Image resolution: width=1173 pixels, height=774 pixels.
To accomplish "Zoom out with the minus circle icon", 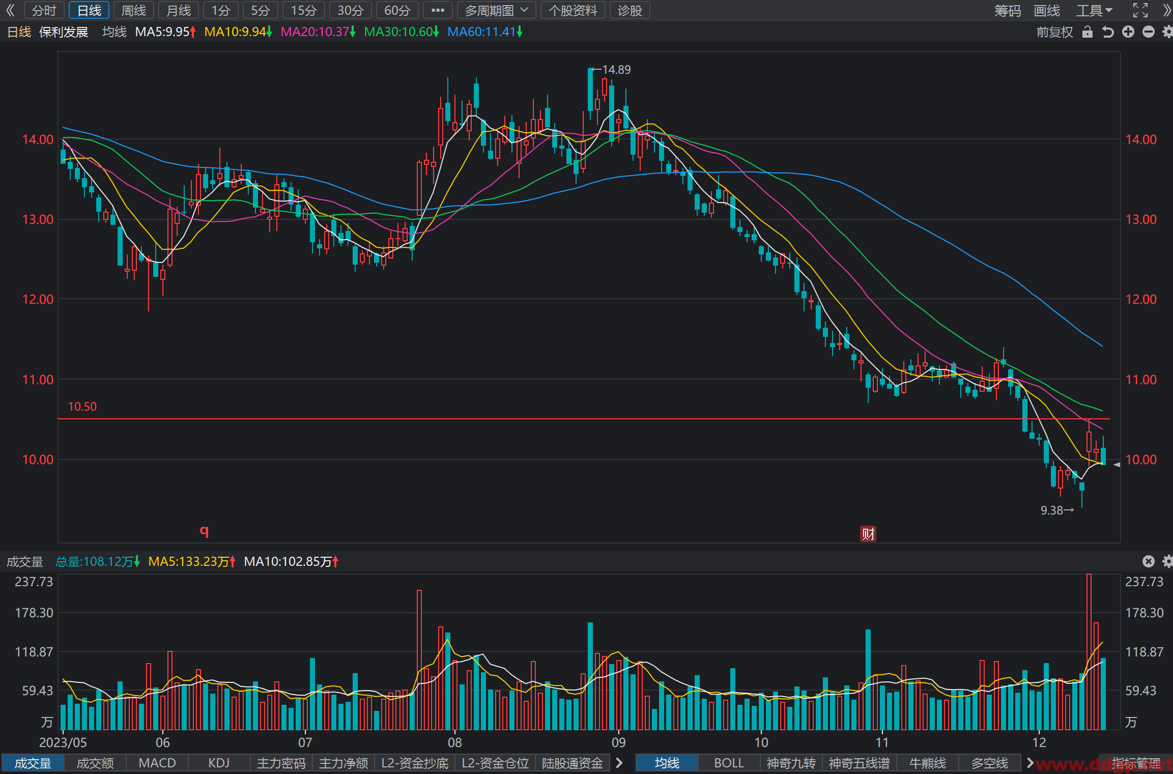I will pyautogui.click(x=1149, y=32).
